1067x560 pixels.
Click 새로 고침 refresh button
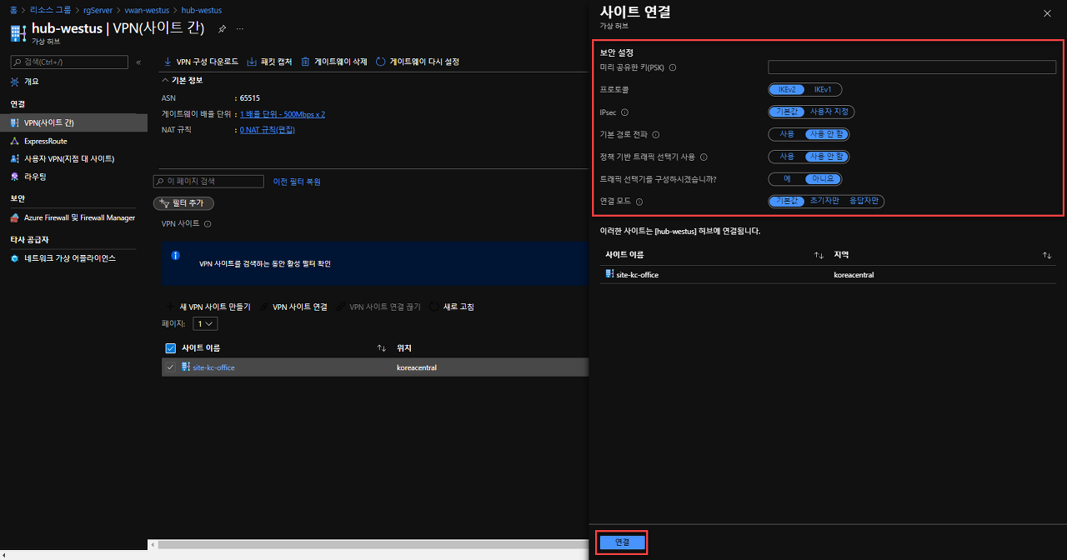(452, 307)
